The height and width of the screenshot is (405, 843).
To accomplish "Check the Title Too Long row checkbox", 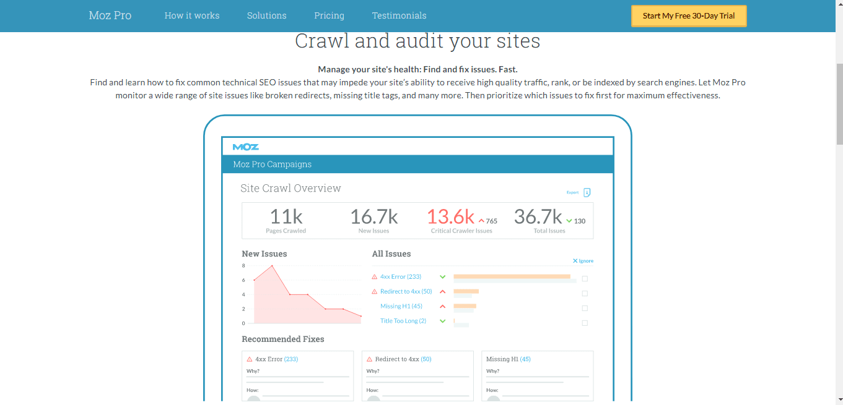I will tap(585, 323).
